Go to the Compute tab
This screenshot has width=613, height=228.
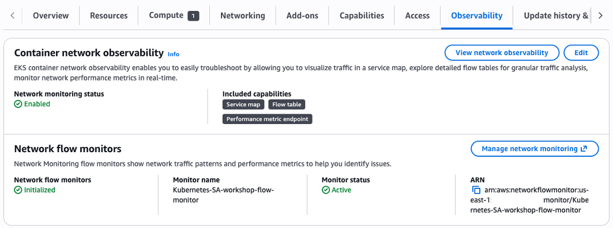[x=174, y=16]
